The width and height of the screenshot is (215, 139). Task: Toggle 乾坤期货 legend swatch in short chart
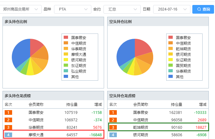click(x=171, y=49)
